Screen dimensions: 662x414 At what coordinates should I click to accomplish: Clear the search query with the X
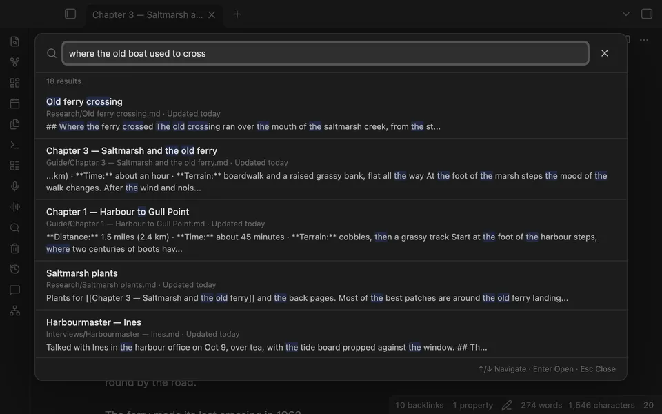[x=605, y=53]
